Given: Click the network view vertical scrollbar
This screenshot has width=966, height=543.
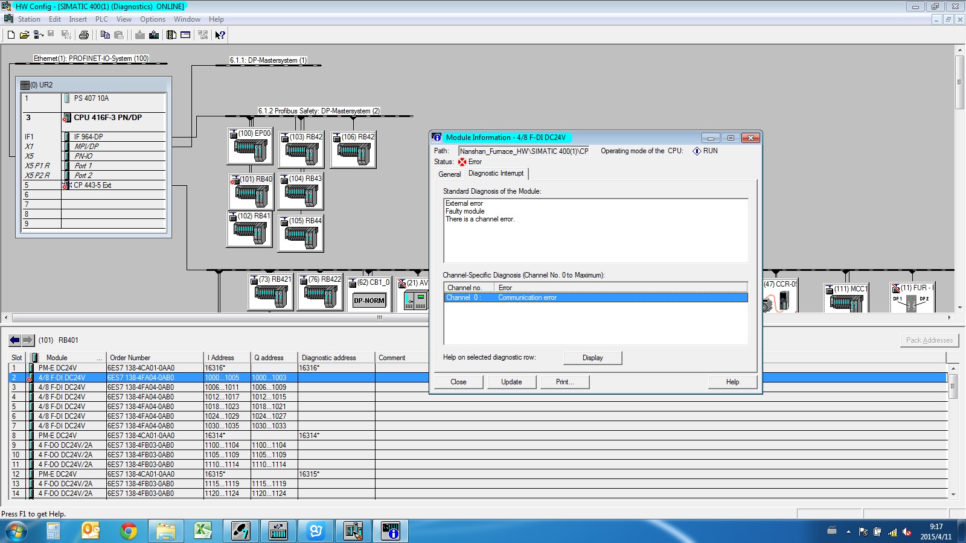Looking at the screenshot, I should 959,179.
